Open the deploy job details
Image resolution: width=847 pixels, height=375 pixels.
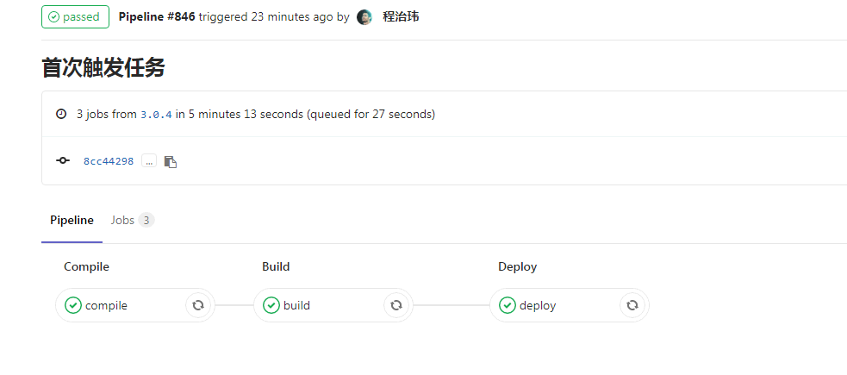click(538, 305)
